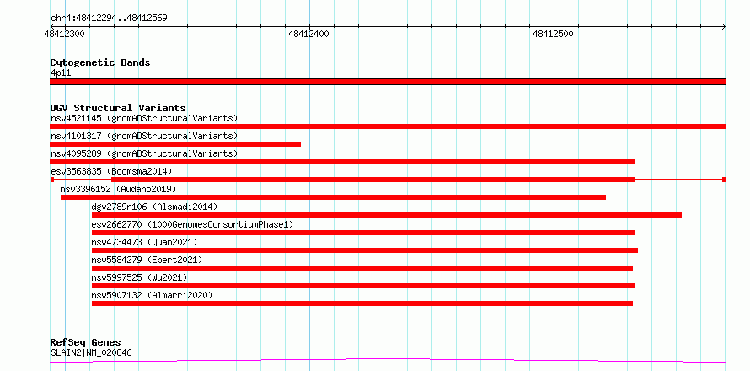Click the RefSeq Genes track title

click(x=86, y=343)
